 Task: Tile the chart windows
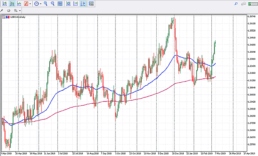pos(60,3)
